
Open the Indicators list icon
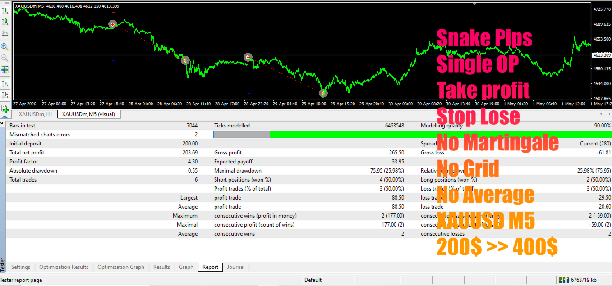(x=5, y=109)
